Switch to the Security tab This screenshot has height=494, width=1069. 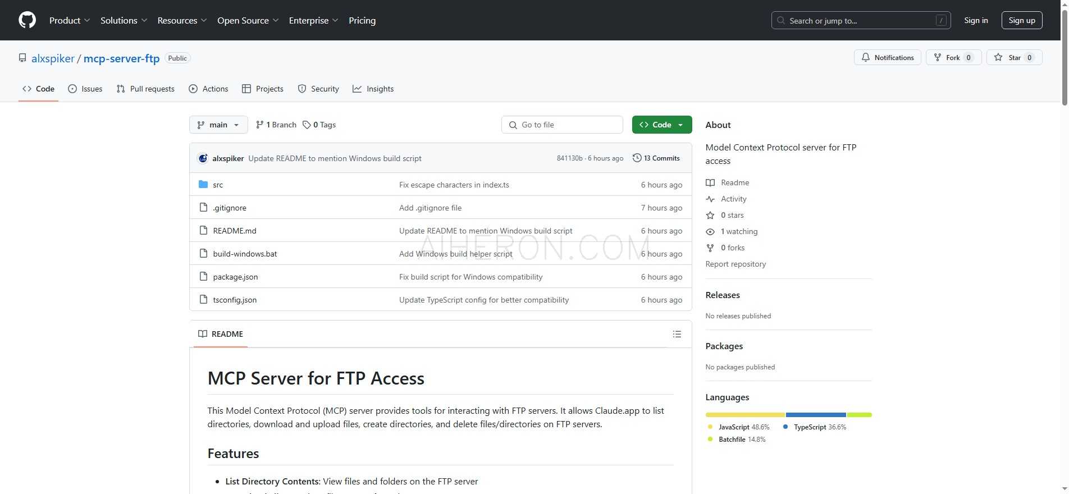point(318,89)
